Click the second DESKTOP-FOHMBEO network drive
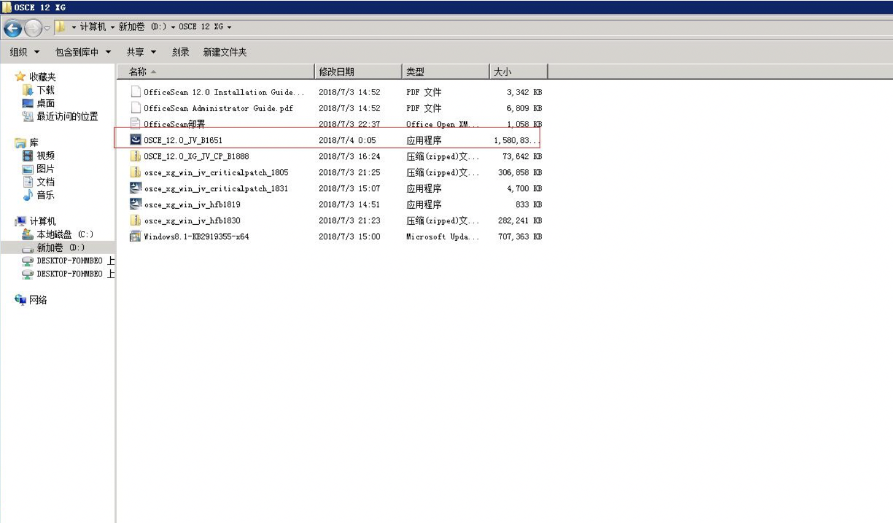Viewport: 893px width, 523px height. point(68,274)
